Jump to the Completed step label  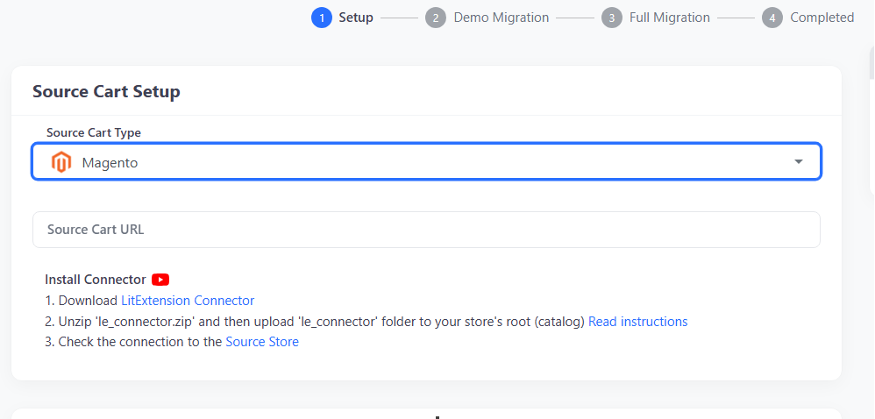click(822, 18)
